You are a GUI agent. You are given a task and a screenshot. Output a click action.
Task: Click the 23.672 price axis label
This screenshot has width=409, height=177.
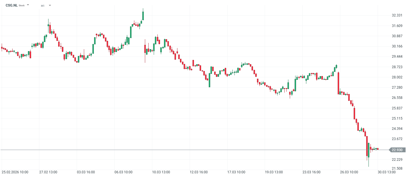(397, 139)
